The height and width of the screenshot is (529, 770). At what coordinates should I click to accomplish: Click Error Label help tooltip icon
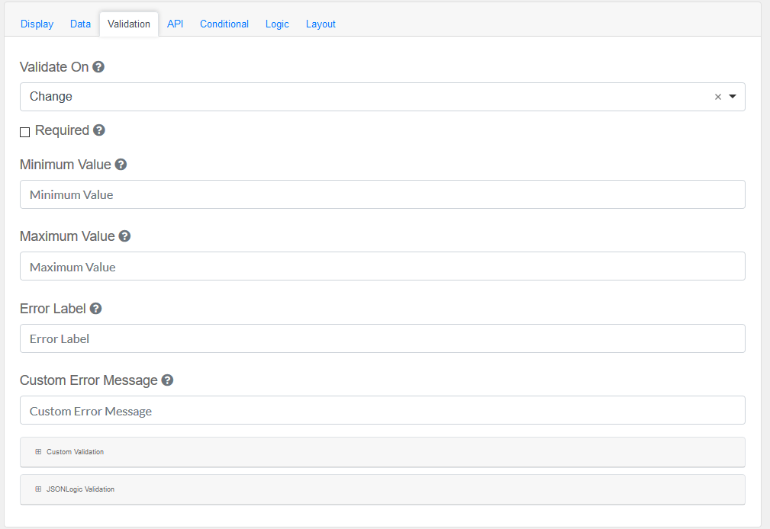tap(95, 309)
